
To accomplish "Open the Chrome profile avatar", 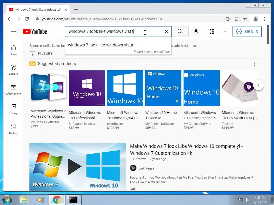I will point(256,19).
